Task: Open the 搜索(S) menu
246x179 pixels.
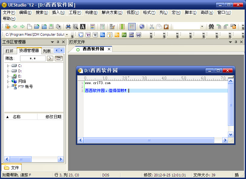Action: point(42,12)
